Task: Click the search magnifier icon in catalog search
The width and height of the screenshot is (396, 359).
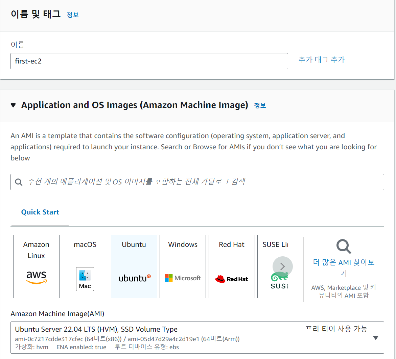Action: [x=19, y=182]
